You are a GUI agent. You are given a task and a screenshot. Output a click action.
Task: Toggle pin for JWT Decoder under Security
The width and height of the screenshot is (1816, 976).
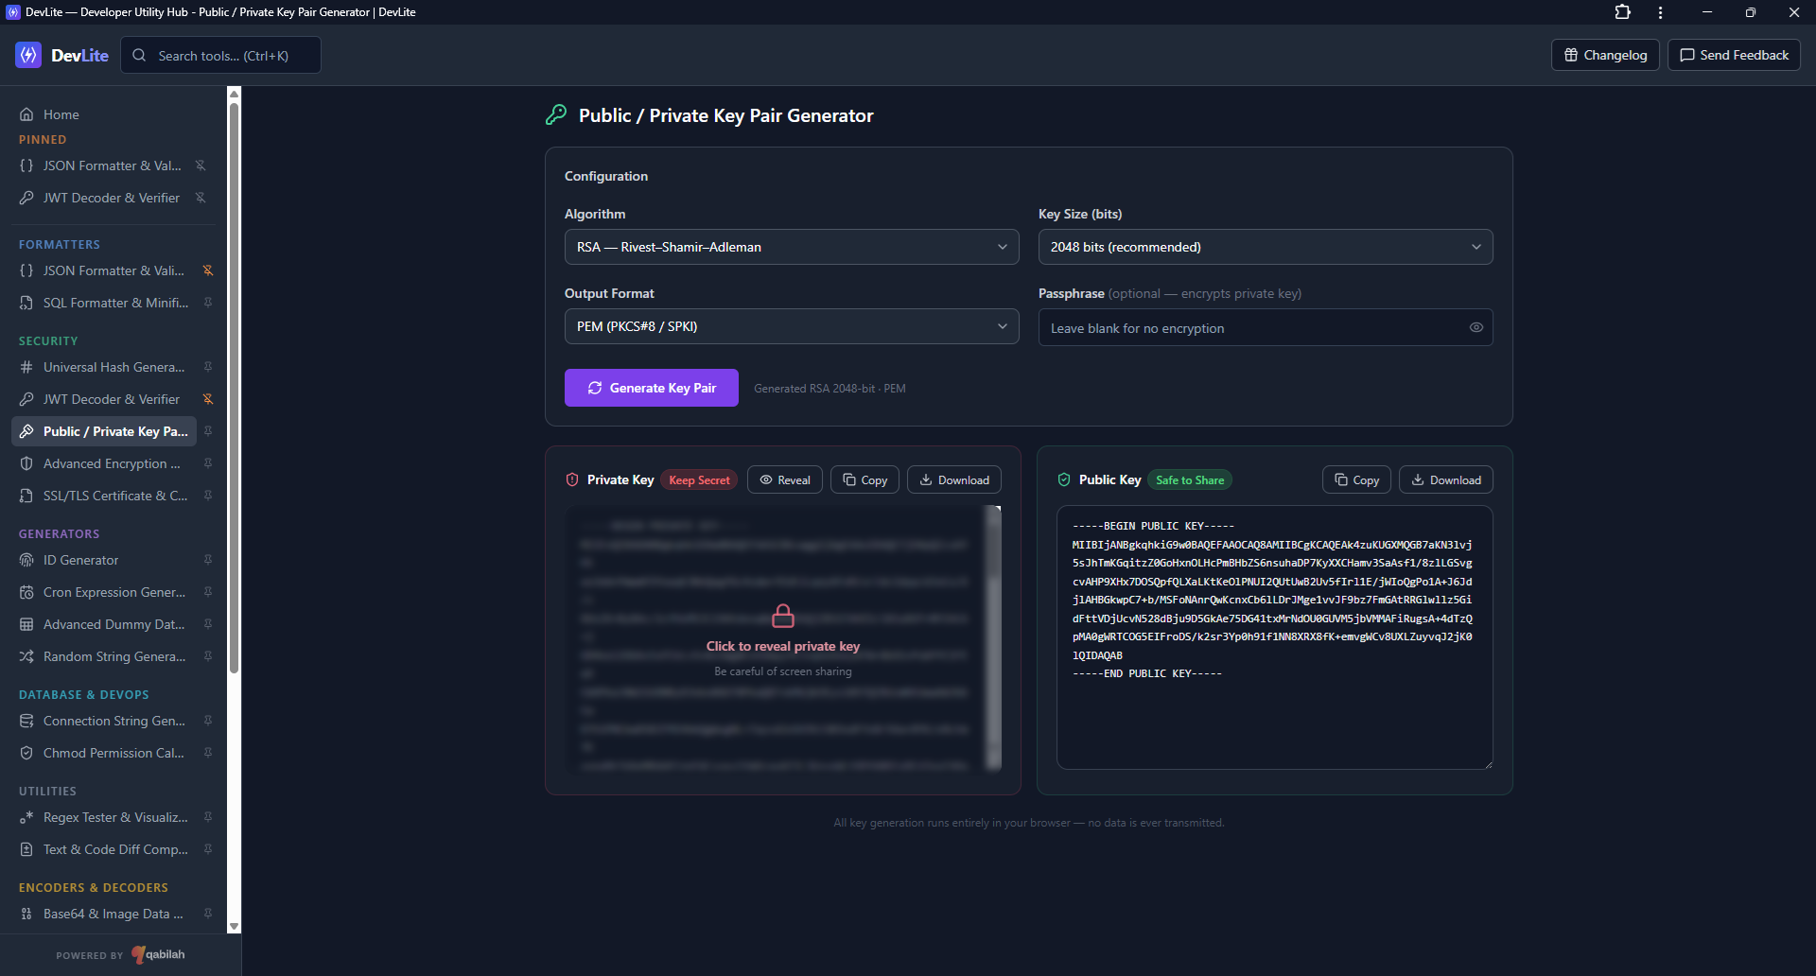[208, 399]
